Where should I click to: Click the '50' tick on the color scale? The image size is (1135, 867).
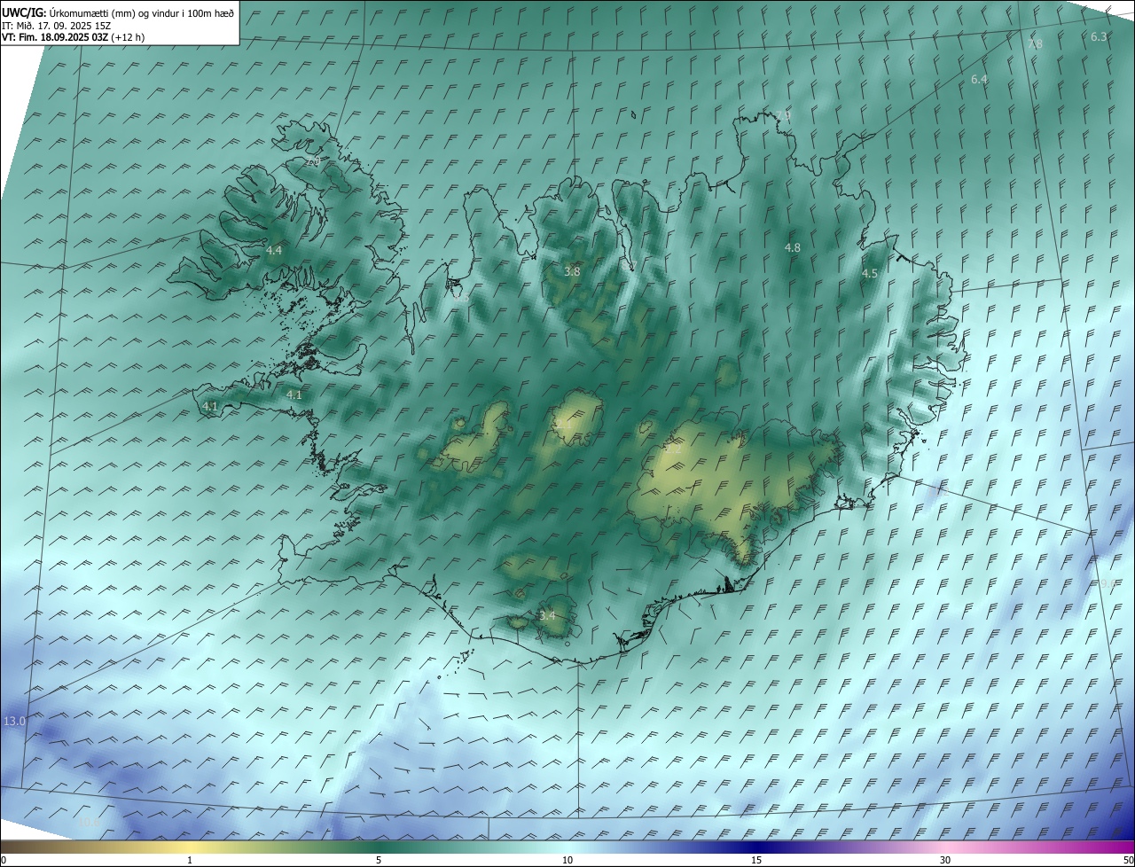click(x=1127, y=860)
